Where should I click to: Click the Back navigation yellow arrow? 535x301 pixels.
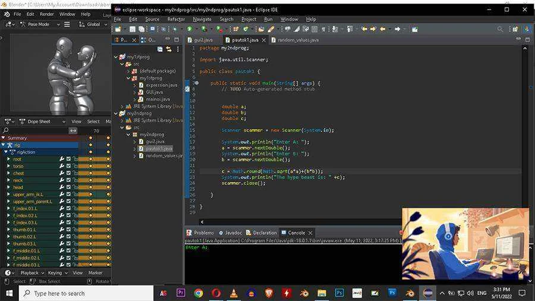tap(383, 29)
